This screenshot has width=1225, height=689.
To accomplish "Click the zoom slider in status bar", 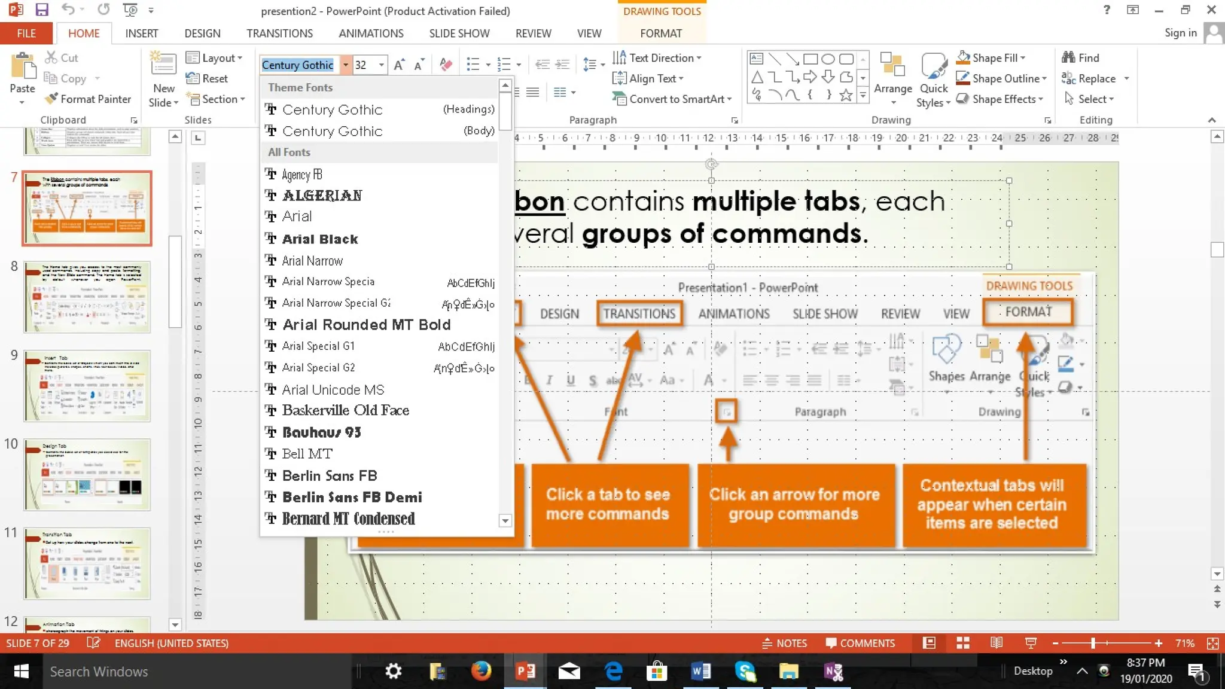I will point(1093,643).
